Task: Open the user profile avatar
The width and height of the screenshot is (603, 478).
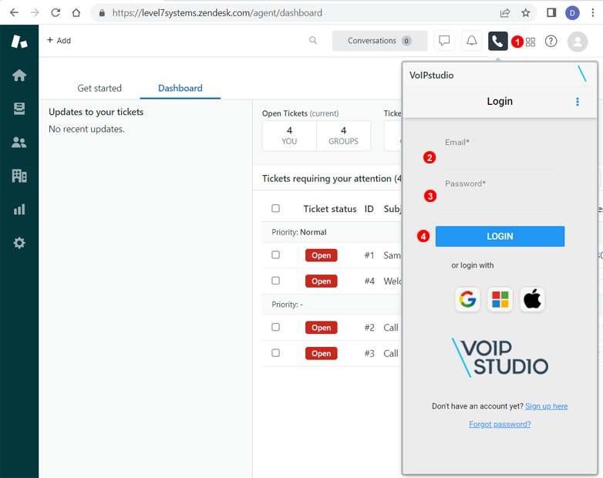Action: 578,42
